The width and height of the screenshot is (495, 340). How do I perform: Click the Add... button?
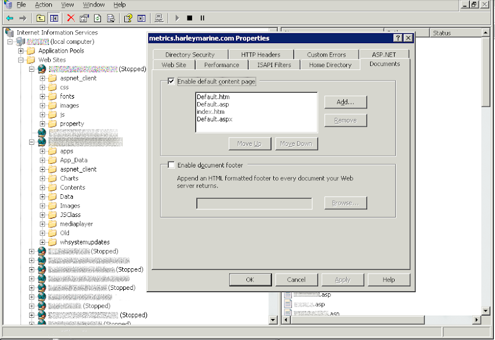click(346, 102)
